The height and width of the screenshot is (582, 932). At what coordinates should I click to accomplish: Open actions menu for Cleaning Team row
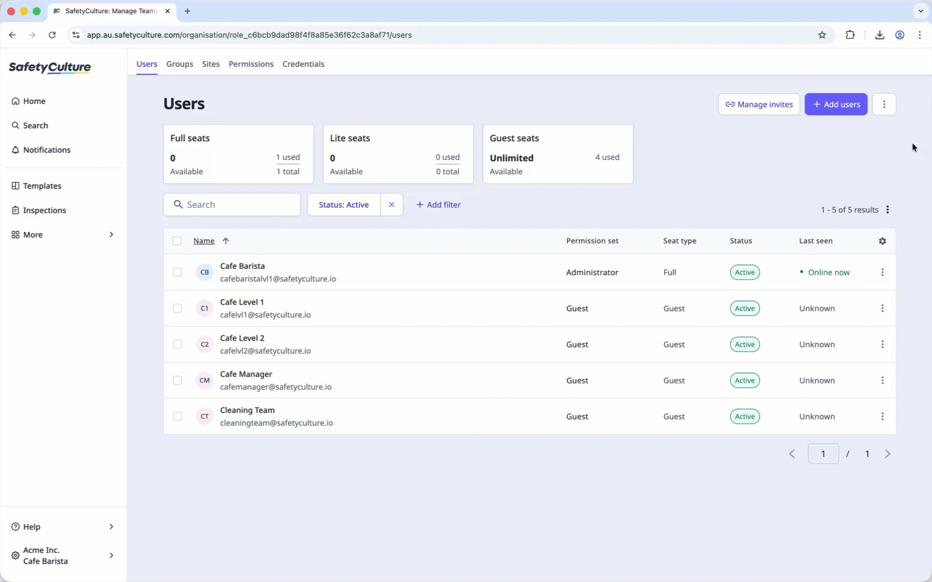883,416
